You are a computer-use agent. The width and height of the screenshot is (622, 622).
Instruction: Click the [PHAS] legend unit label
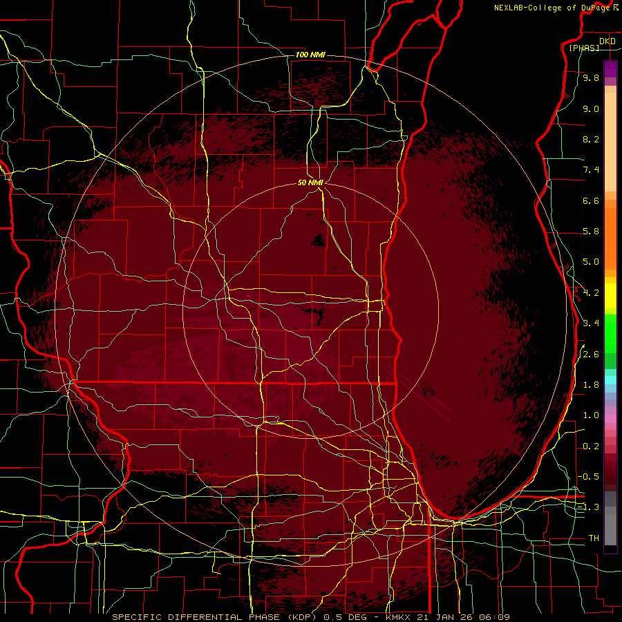[x=584, y=48]
